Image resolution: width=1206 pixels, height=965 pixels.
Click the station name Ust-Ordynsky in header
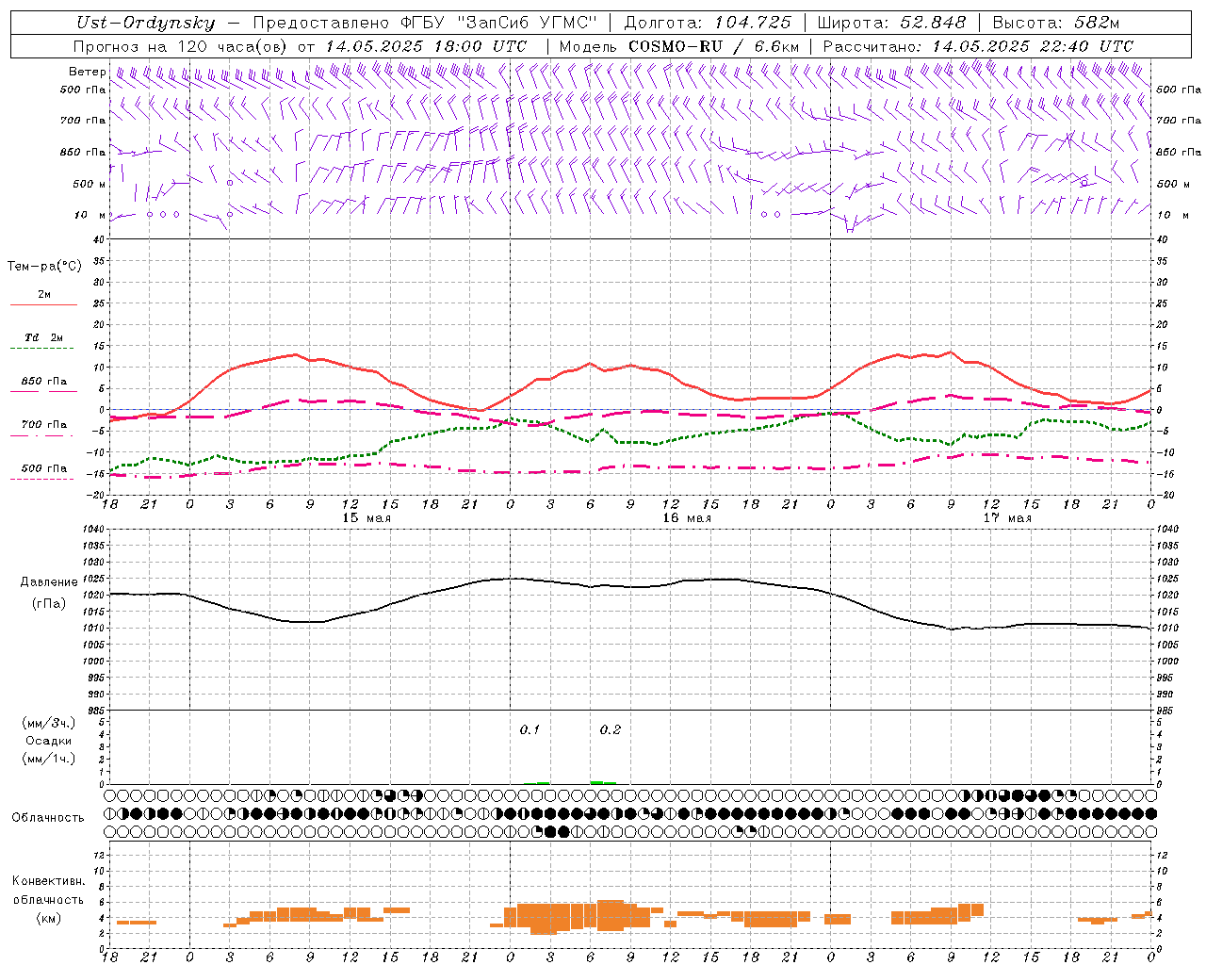145,23
